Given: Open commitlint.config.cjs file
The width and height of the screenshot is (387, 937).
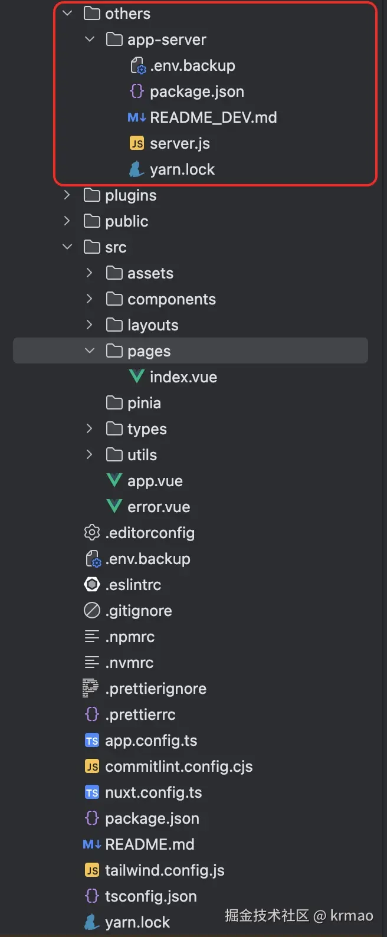Looking at the screenshot, I should (x=179, y=766).
